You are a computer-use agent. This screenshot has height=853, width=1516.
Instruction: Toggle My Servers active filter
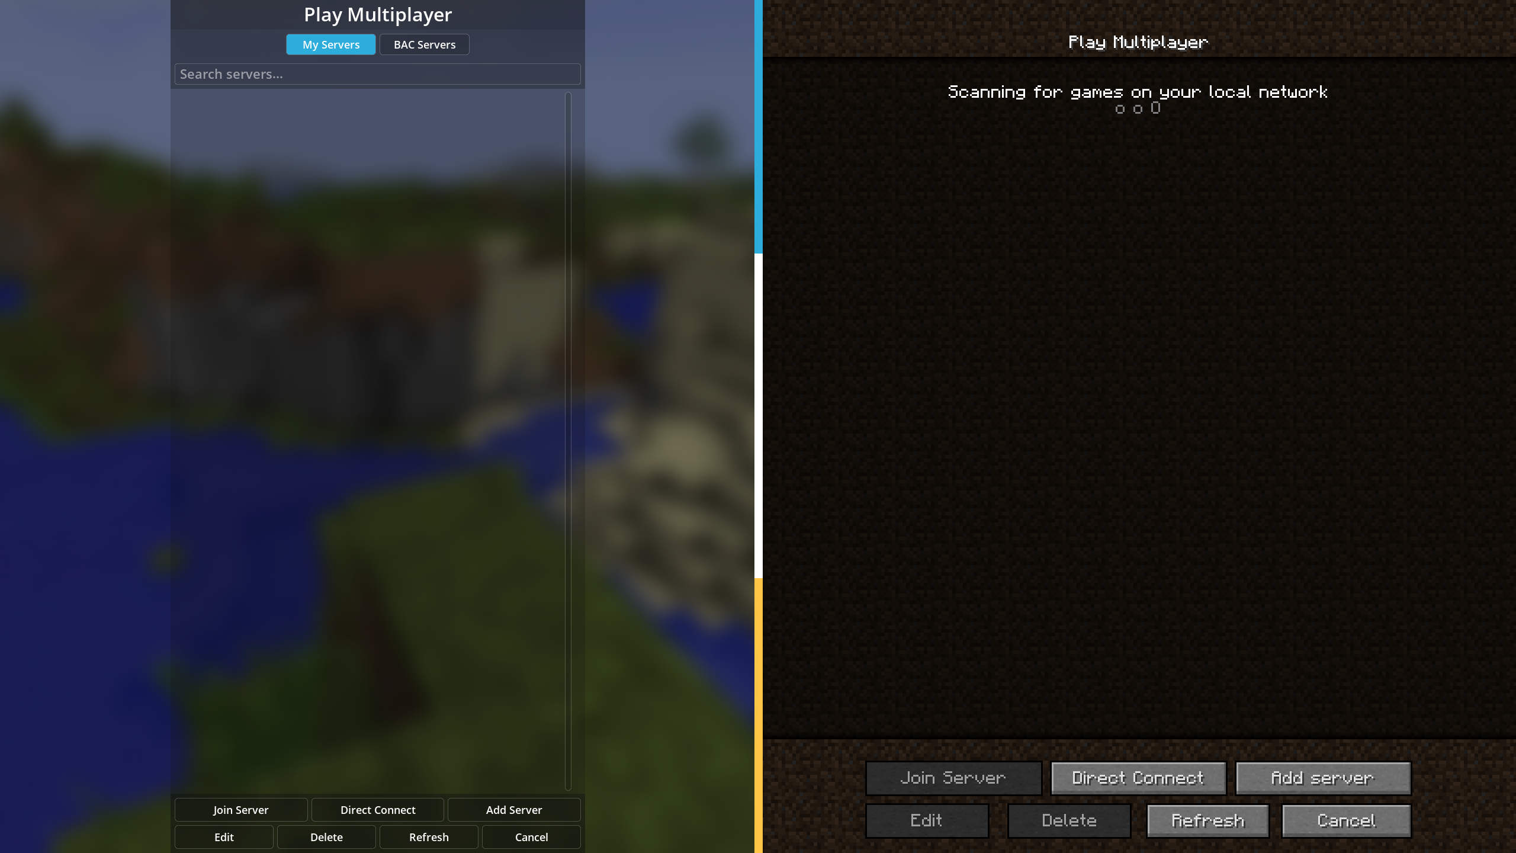[331, 44]
